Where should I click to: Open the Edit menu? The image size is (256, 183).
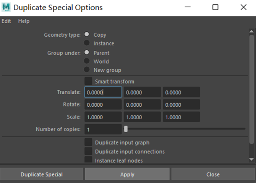pos(6,21)
